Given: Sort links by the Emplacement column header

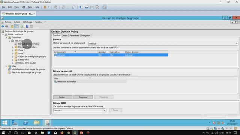Looking at the screenshot, I should point(76,52).
